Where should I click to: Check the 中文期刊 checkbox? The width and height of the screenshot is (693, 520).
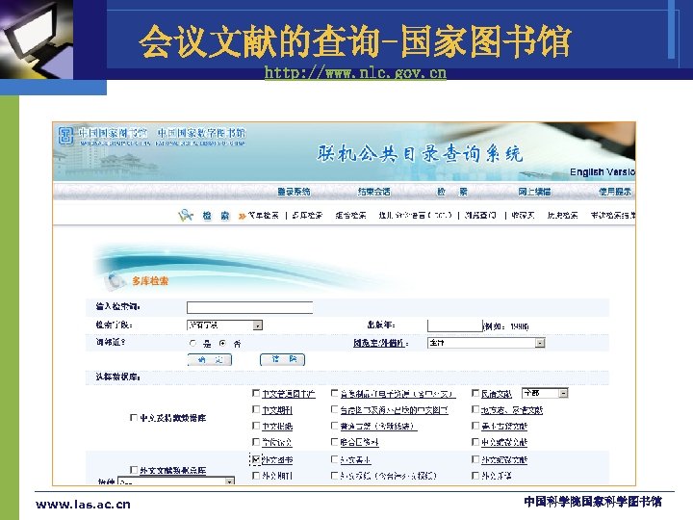coord(255,409)
